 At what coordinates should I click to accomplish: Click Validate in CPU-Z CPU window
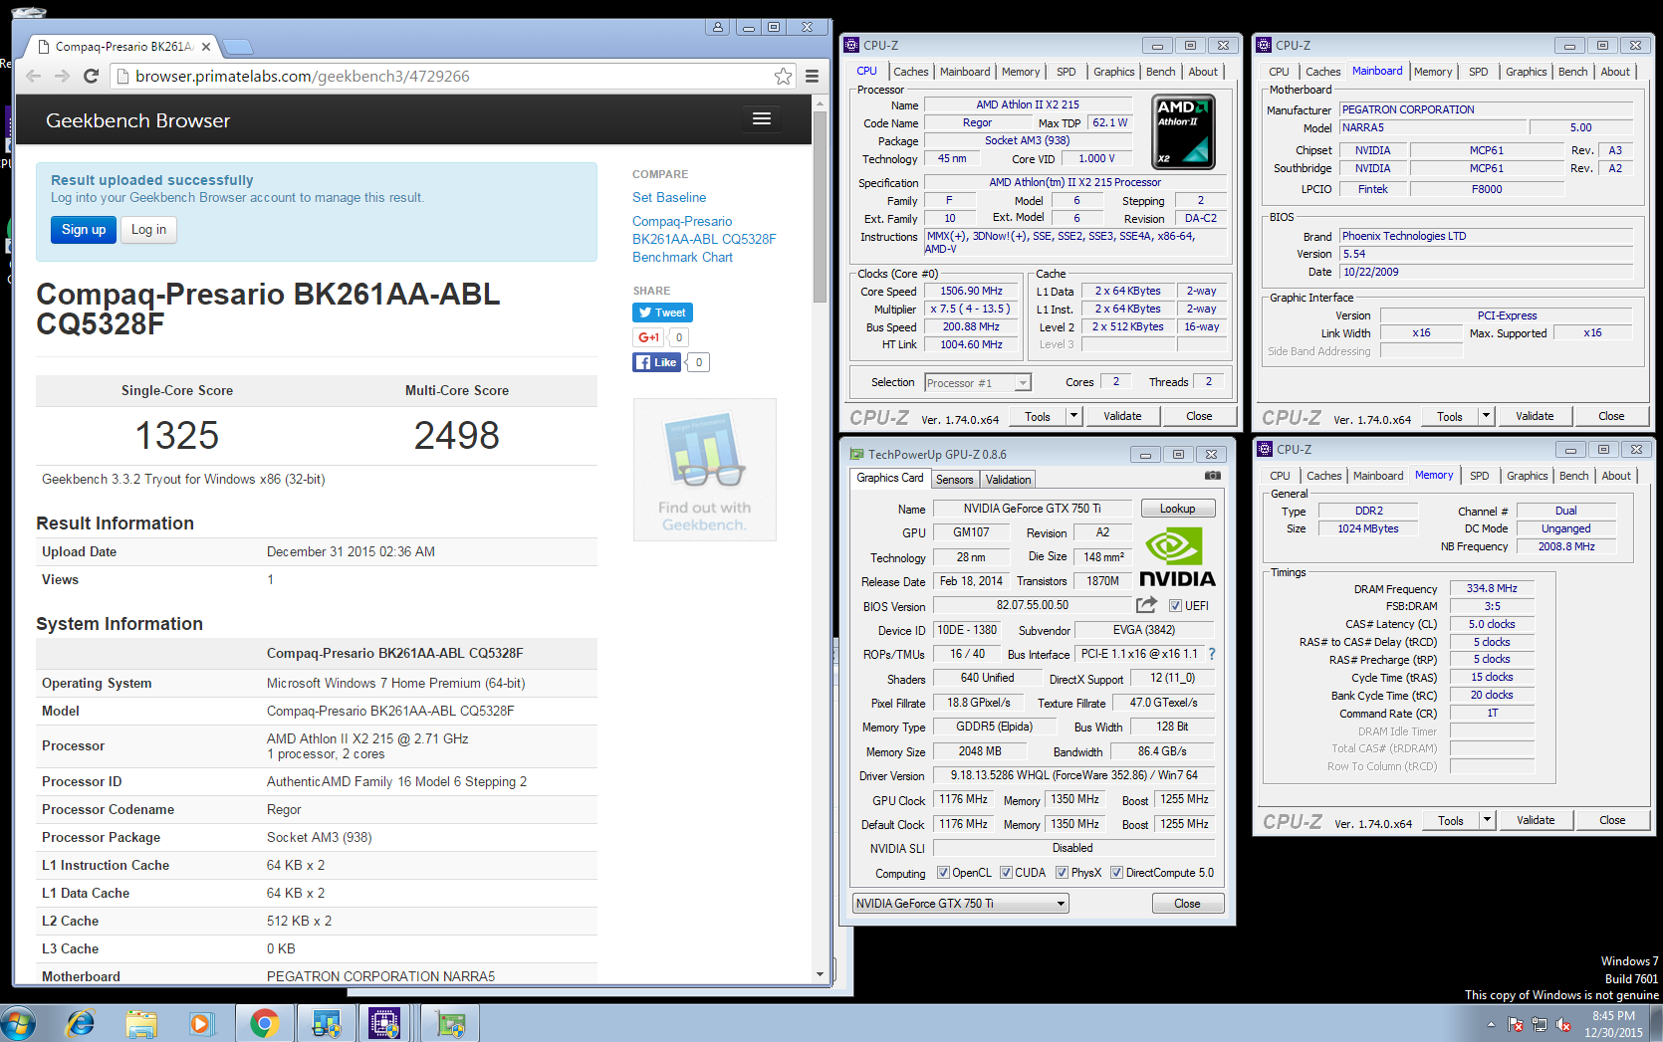coord(1122,416)
